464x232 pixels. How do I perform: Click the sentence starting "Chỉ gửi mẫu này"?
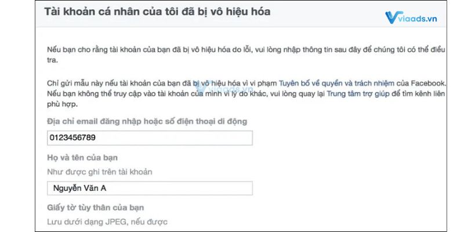(x=162, y=83)
